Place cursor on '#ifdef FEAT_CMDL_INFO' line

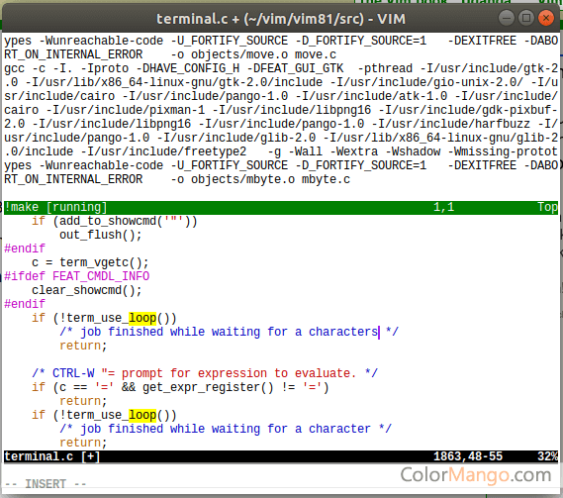pos(77,276)
